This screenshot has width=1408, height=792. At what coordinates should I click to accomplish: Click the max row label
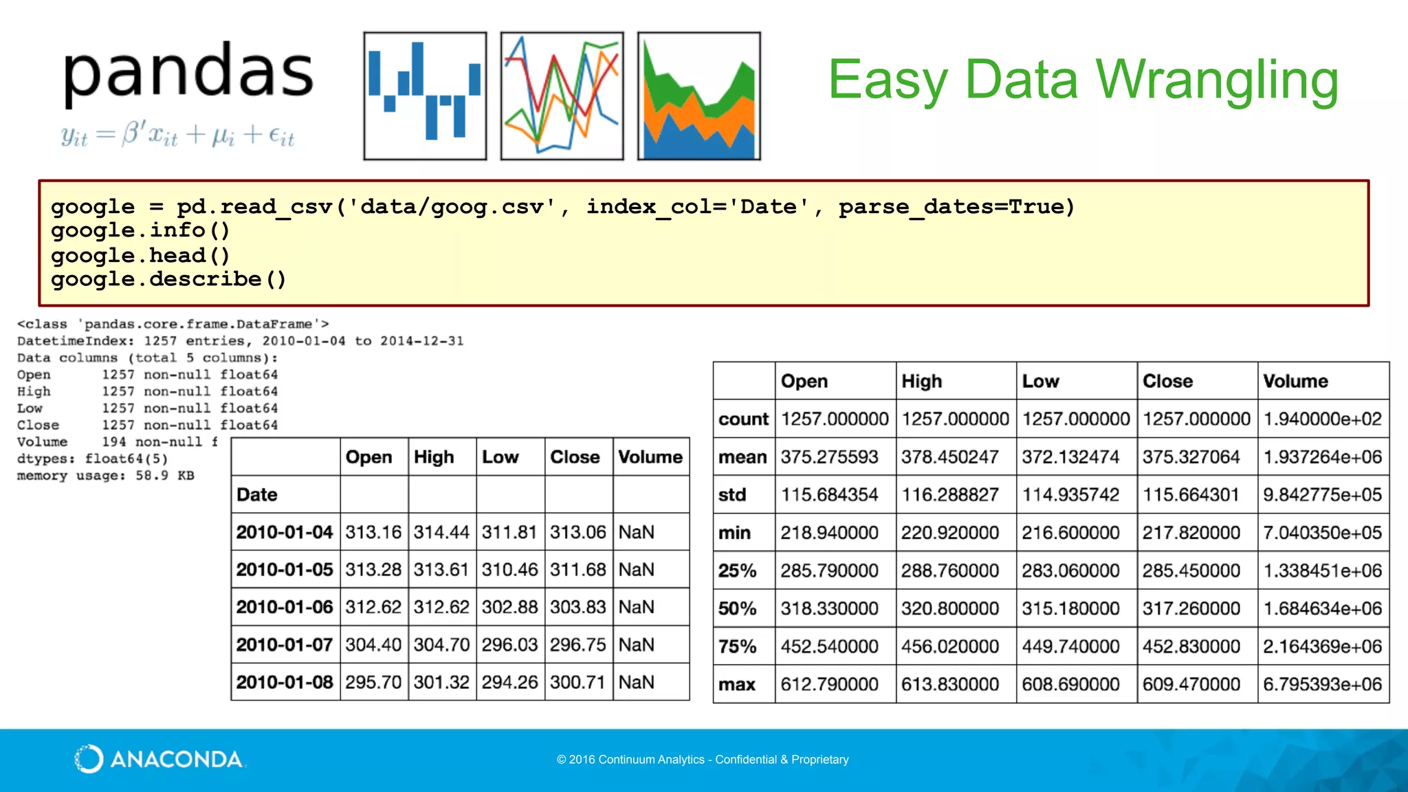click(737, 685)
